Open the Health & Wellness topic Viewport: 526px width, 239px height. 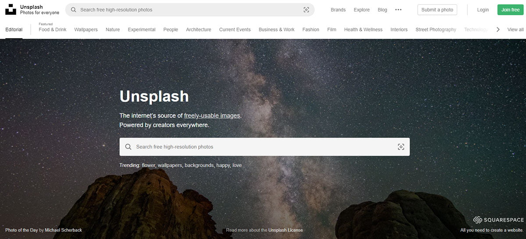point(363,30)
